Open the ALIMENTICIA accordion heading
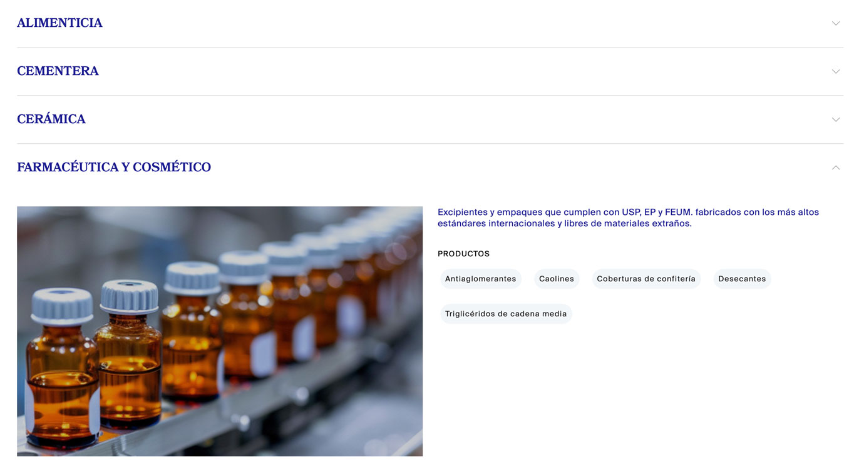 coord(59,23)
